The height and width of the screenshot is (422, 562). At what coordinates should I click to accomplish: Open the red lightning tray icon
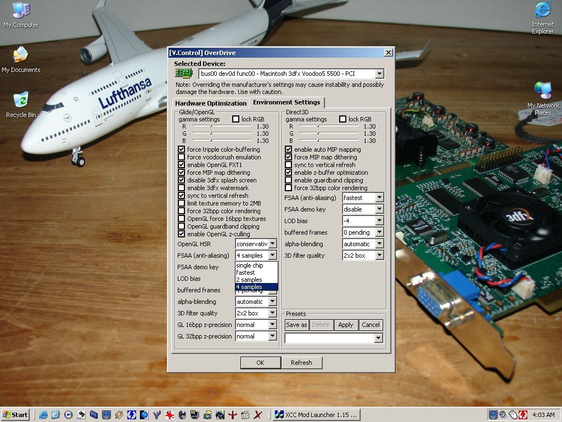522,415
